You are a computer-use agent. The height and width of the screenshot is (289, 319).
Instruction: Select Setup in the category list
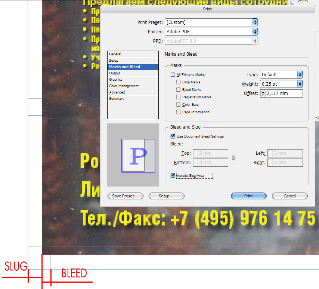pyautogui.click(x=133, y=61)
